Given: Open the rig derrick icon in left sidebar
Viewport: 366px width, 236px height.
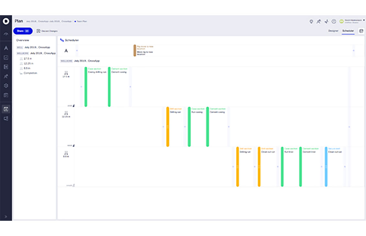Looking at the screenshot, I should point(6,48).
